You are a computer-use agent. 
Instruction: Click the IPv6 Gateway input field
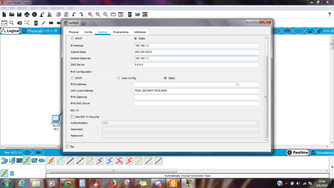coord(196,97)
